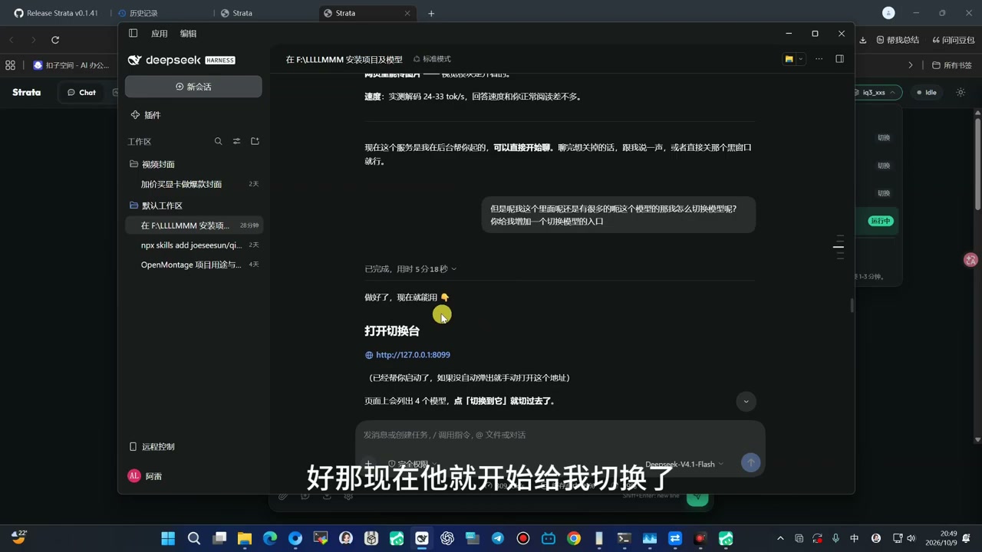Viewport: 982px width, 552px height.
Task: Open the Deepseek-V4.1-Flash model dropdown
Action: [684, 464]
